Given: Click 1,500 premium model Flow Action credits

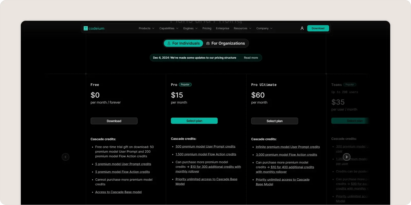Looking at the screenshot, I should coord(206,154).
